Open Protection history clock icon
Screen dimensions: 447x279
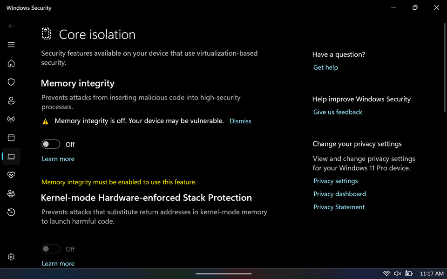pyautogui.click(x=11, y=212)
